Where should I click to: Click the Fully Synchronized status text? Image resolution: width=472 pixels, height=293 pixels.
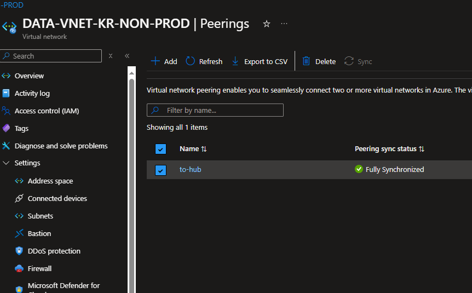(395, 170)
